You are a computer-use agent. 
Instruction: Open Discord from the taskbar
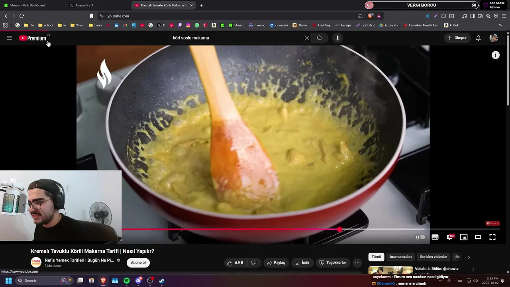(138, 281)
